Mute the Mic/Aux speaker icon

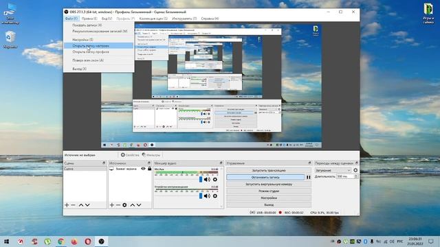point(207,180)
